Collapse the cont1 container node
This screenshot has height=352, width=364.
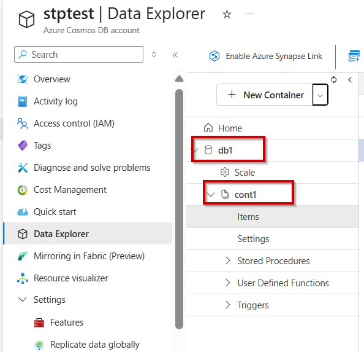click(211, 194)
